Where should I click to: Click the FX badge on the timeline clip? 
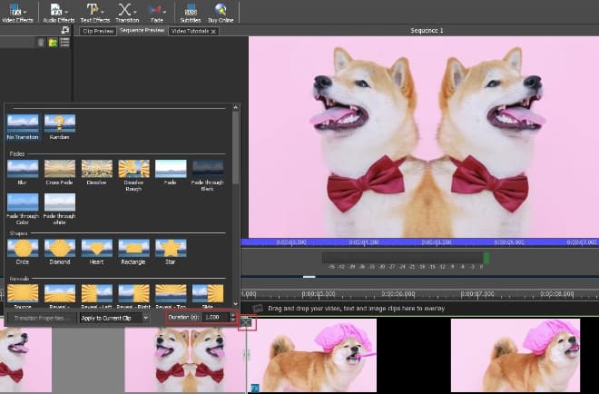coord(254,389)
